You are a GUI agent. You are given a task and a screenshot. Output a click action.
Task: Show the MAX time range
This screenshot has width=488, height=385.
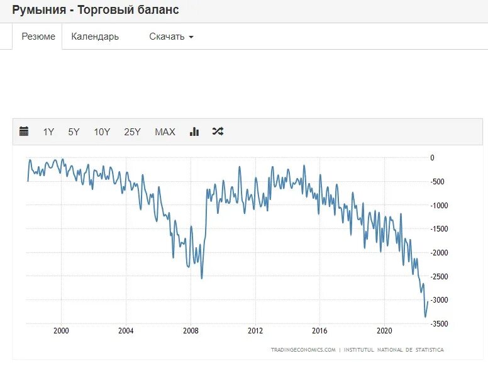pyautogui.click(x=165, y=132)
